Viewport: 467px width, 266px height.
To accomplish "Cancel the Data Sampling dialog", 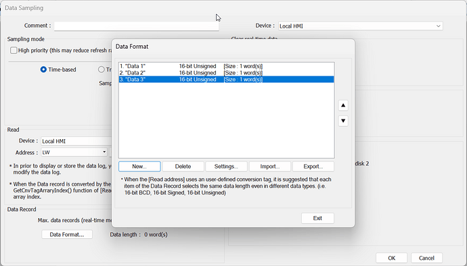I will coord(426,258).
